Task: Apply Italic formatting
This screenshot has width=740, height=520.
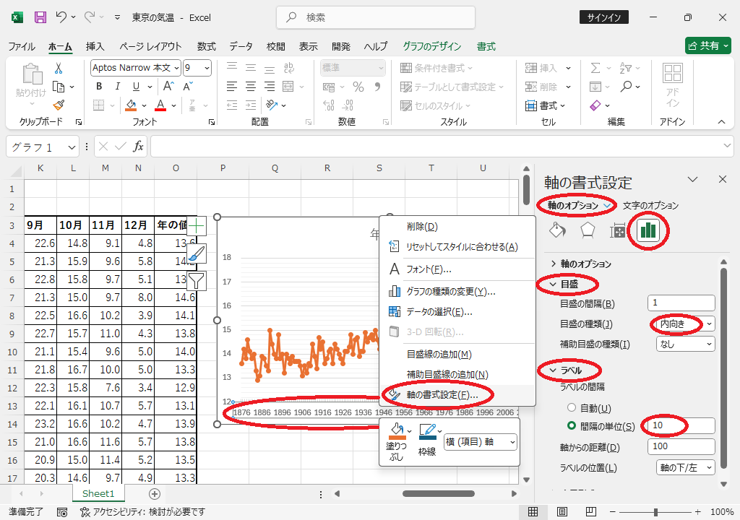Action: 118,87
